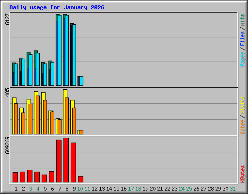The width and height of the screenshot is (248, 194).
Task: Click the green day 17 axis label
Action: click(131, 189)
